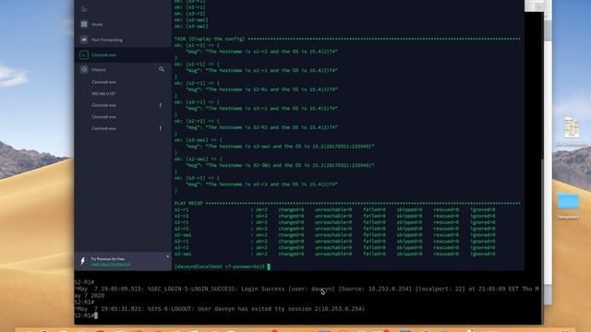
Task: Select the active Centos8-eve terminal tab
Action: tap(123, 55)
